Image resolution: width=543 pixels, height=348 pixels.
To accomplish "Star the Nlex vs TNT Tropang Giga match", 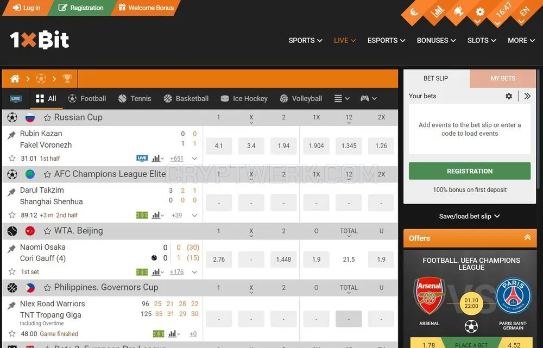I will click(x=12, y=334).
